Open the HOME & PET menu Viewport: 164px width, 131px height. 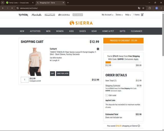click(x=108, y=31)
